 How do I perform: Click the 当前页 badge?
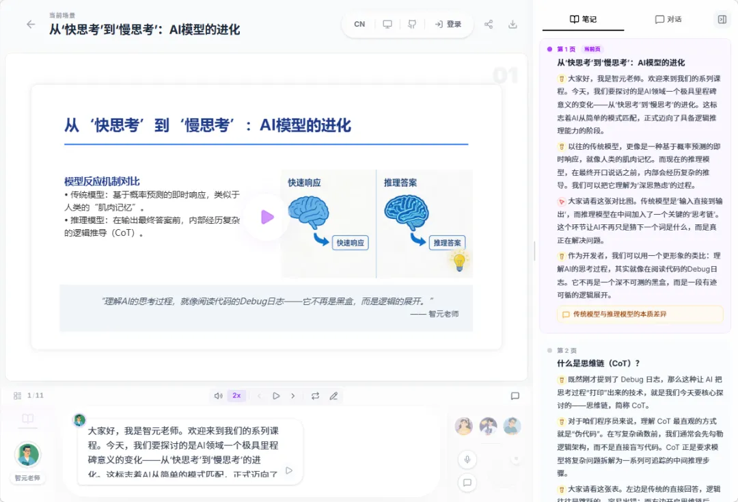coord(592,49)
